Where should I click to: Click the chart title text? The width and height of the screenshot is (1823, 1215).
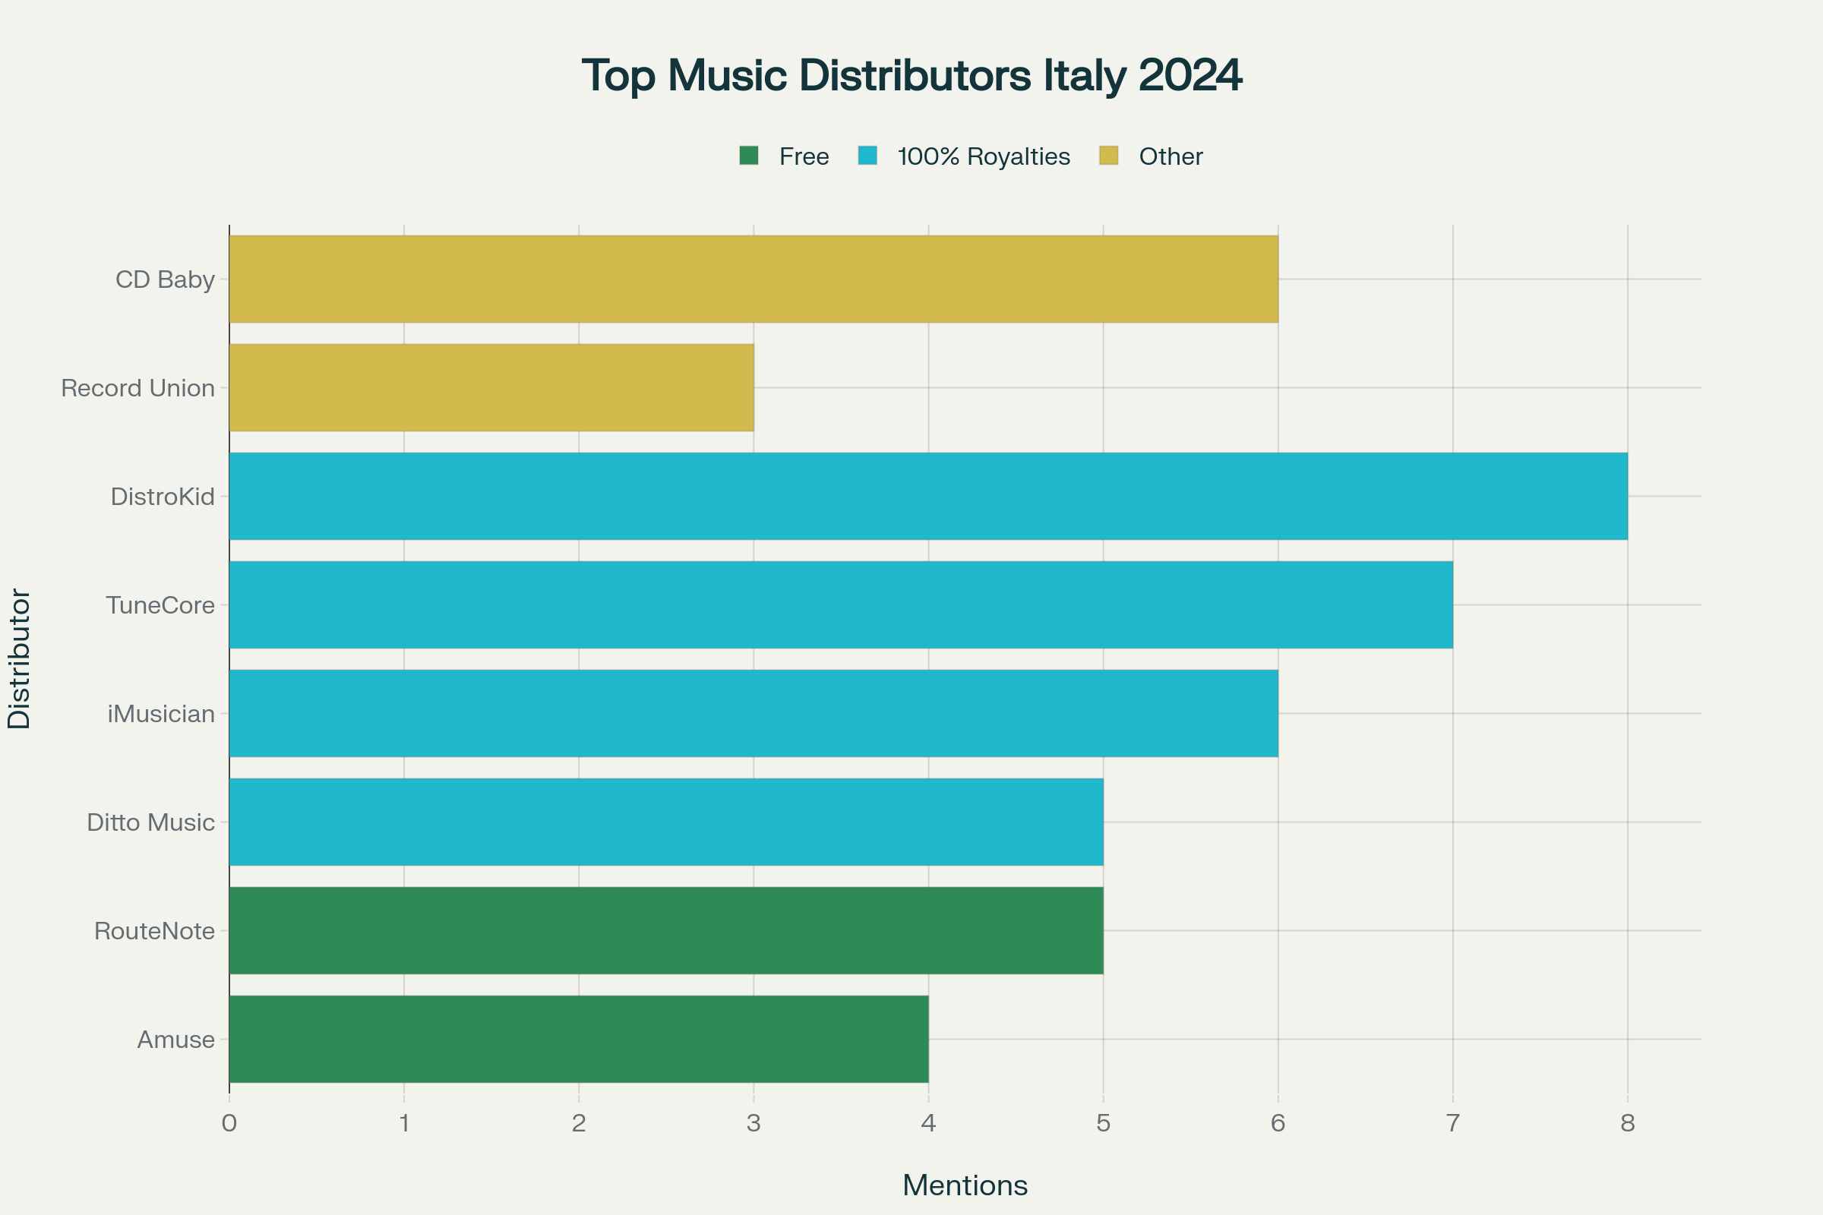[x=912, y=75]
